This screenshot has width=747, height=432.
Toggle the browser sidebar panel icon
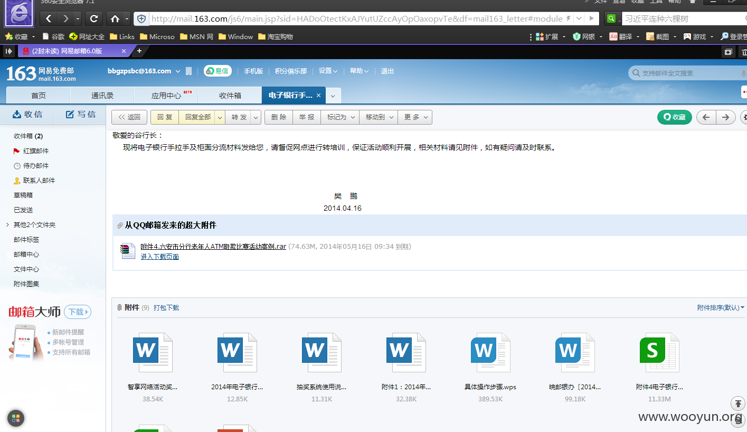pyautogui.click(x=8, y=51)
